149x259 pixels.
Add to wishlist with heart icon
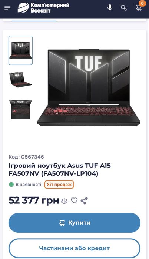(x=74, y=200)
